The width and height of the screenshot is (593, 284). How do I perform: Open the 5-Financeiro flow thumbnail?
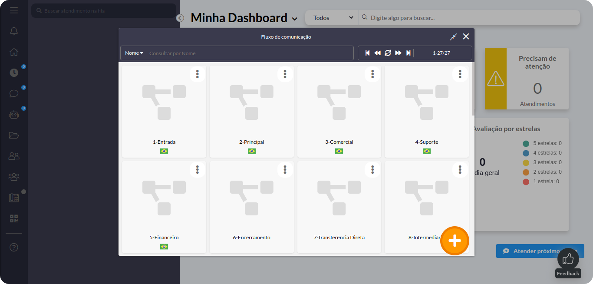(x=164, y=198)
